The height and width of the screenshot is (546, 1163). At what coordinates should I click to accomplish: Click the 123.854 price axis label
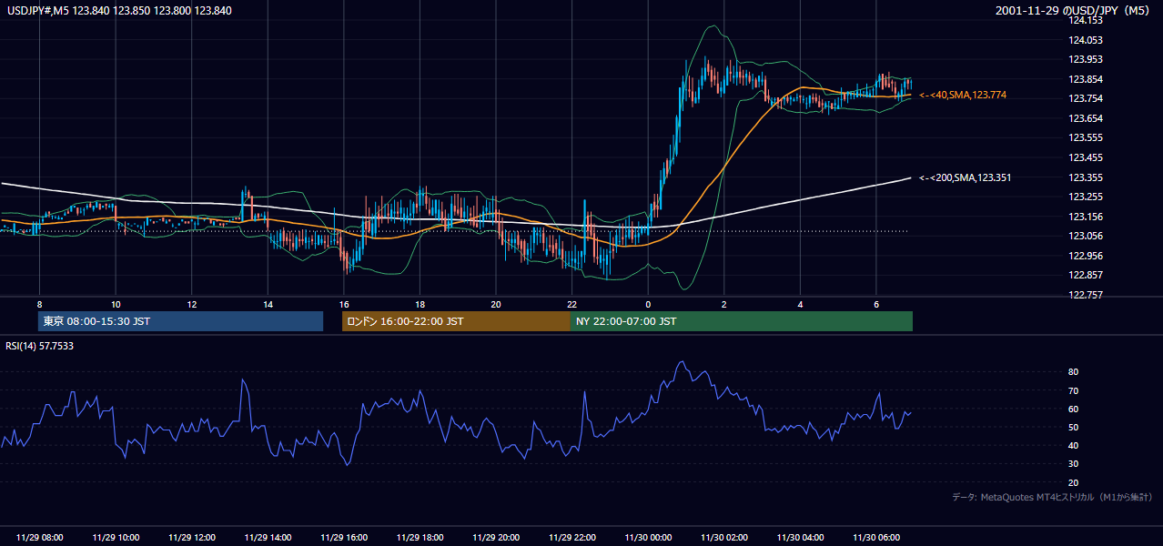(1086, 79)
